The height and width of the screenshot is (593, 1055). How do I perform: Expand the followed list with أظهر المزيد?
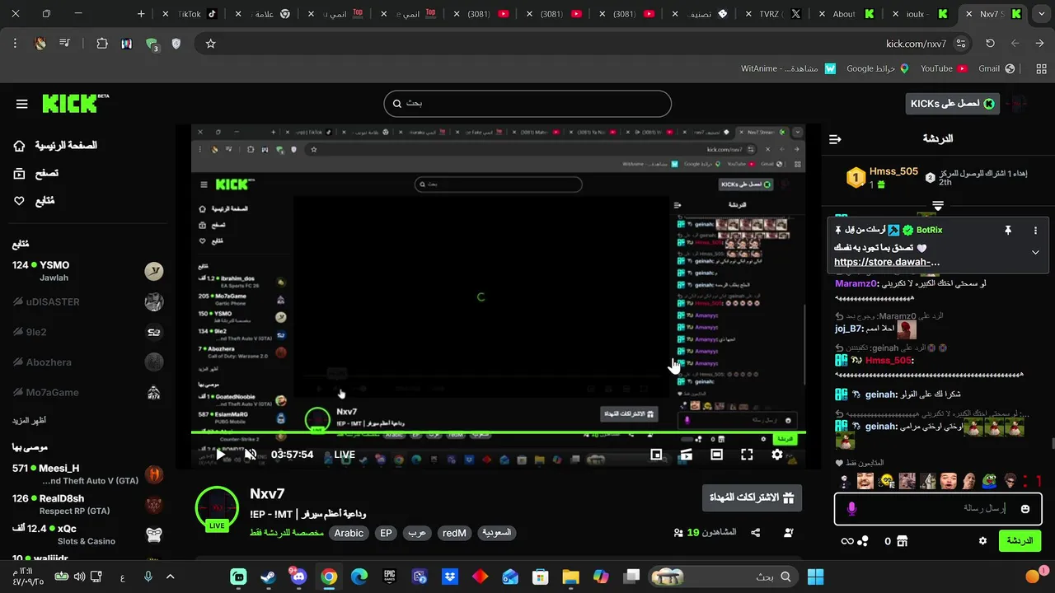30,420
